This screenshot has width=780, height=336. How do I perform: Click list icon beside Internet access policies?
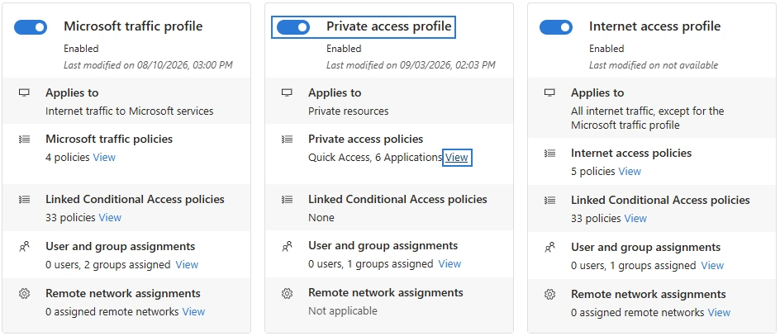(549, 153)
